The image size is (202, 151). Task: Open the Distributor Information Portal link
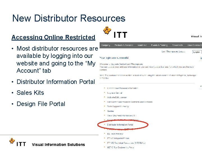click(x=120, y=125)
